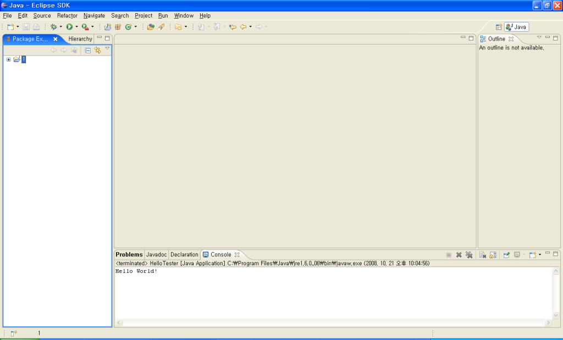Click the New file wizard icon
This screenshot has width=563, height=340.
[10, 27]
